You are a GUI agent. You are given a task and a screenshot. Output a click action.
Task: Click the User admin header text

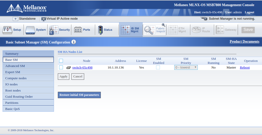[x=233, y=12]
